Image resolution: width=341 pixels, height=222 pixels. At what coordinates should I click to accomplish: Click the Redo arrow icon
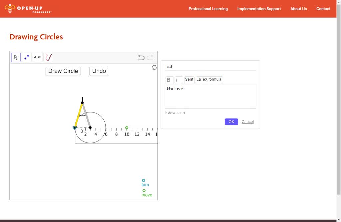[150, 57]
